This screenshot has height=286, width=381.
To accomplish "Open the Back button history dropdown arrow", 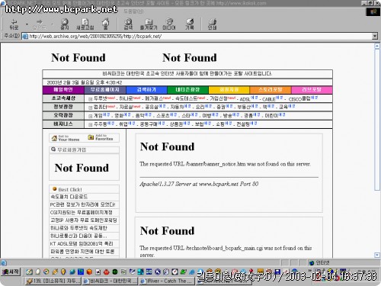I will point(27,24).
